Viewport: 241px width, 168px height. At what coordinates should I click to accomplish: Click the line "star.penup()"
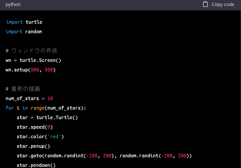tap(33, 146)
